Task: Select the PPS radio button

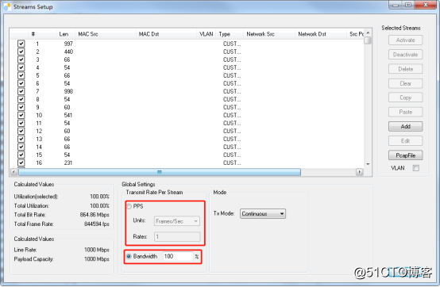Action: 129,206
